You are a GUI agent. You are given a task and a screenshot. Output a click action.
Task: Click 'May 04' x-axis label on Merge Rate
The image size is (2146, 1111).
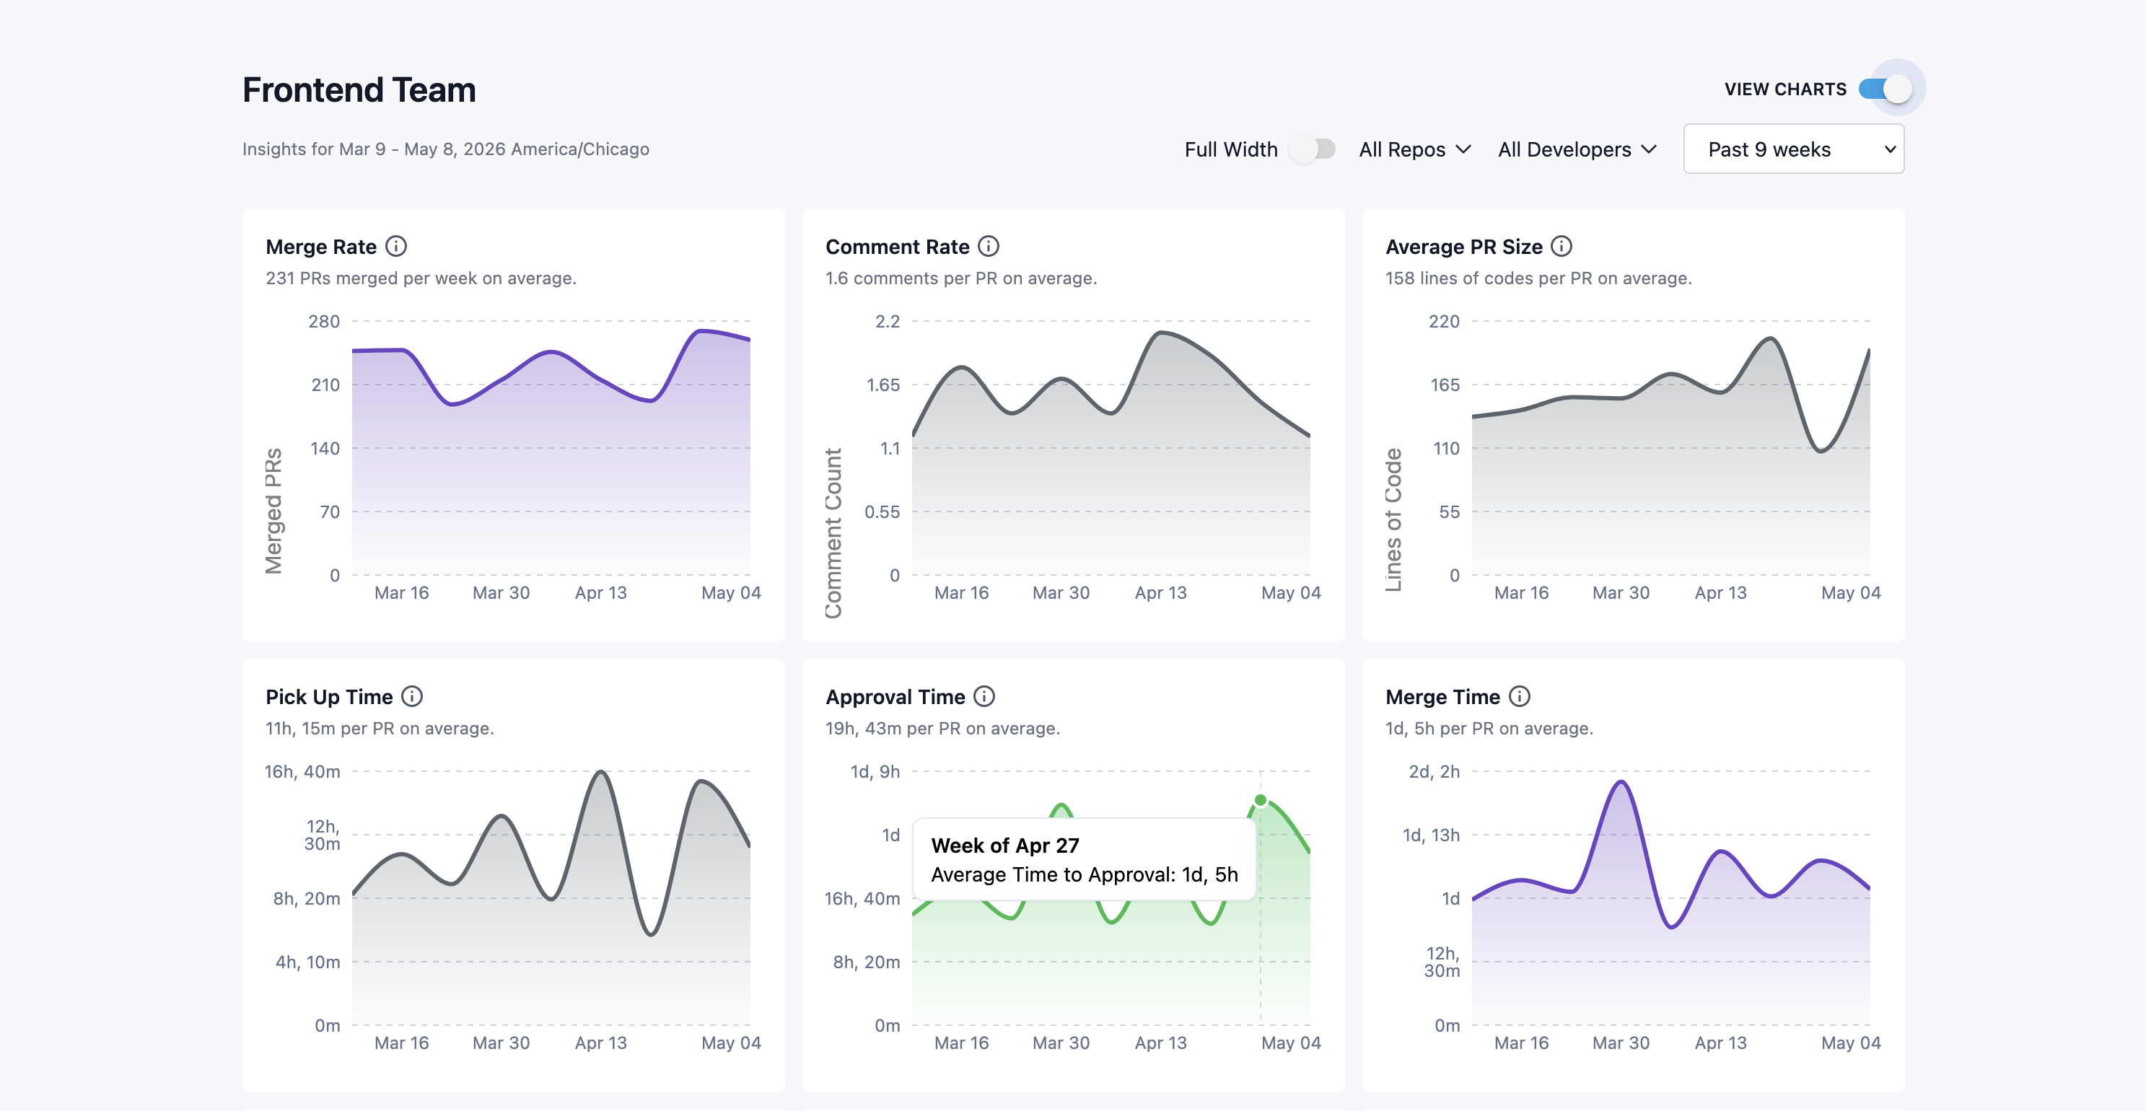click(x=730, y=593)
